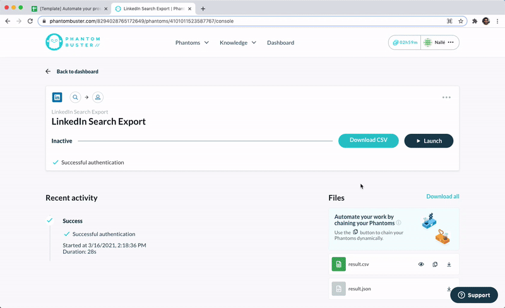505x308 pixels.
Task: Click the Back to dashboard link
Action: [77, 71]
